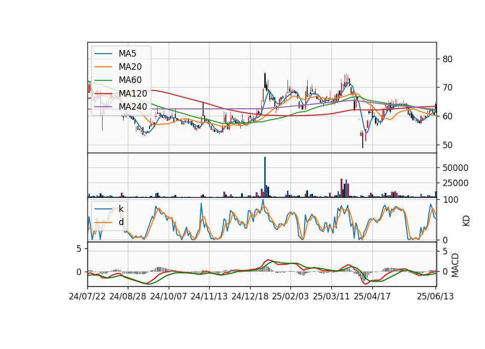Viewport: 485px width, 349px height.
Task: Click the volume axis value 50000
Action: [x=455, y=168]
